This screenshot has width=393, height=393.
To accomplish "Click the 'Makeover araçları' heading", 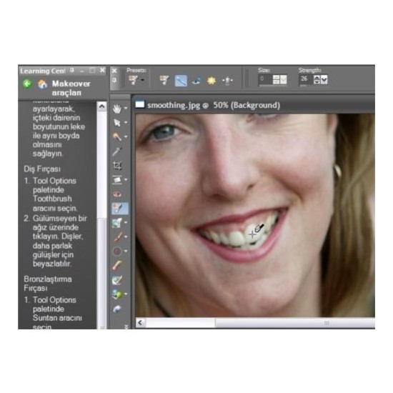I will pos(71,88).
